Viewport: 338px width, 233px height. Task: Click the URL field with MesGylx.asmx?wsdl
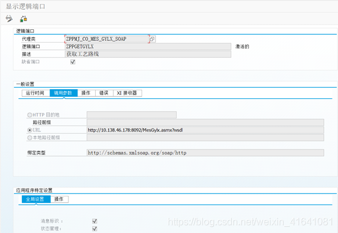[x=205, y=130]
